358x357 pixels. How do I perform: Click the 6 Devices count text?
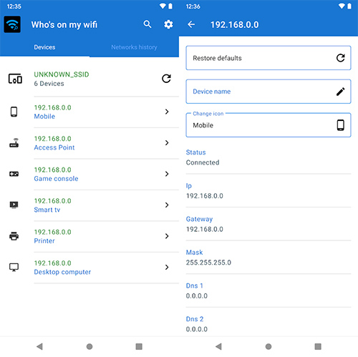click(x=49, y=84)
